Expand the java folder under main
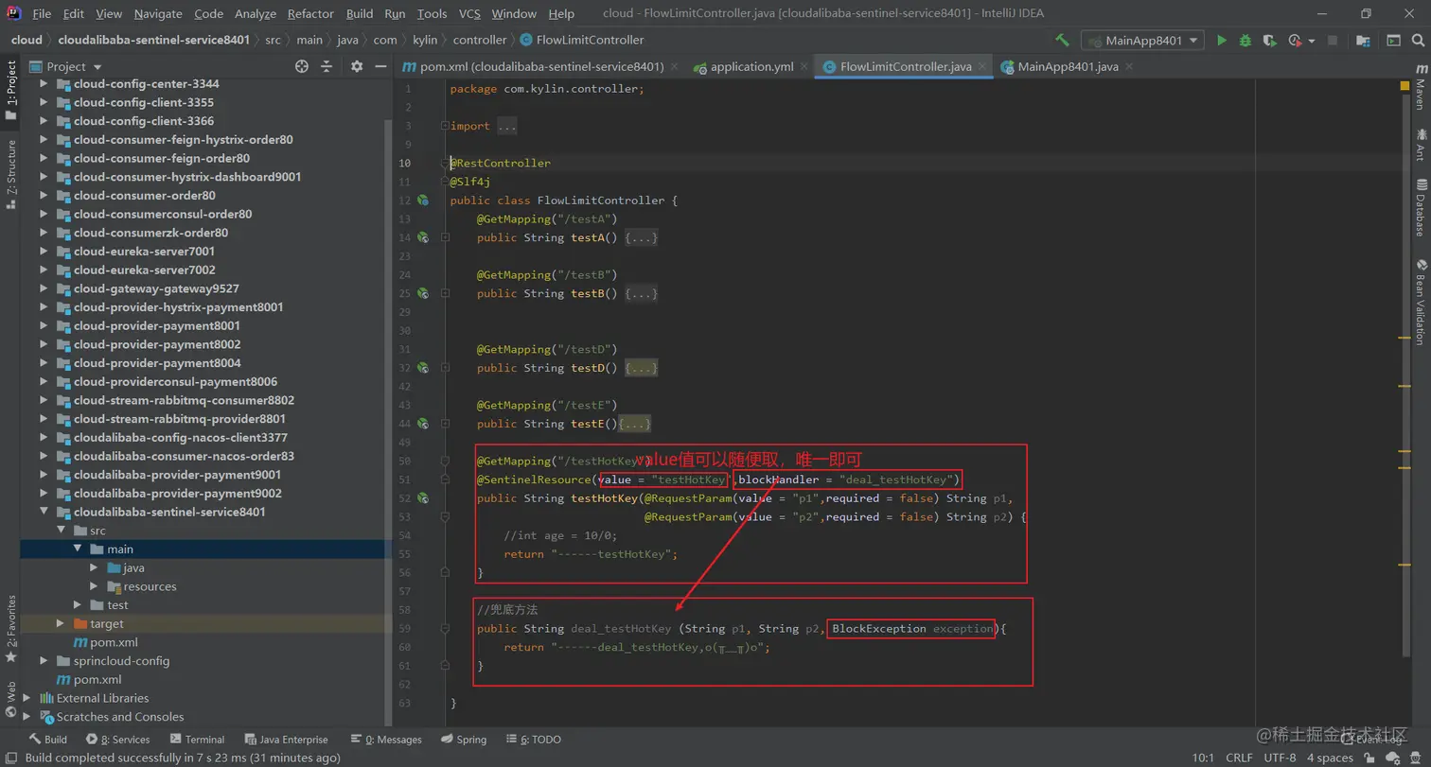Screen dimensions: 1431x767 (94, 567)
